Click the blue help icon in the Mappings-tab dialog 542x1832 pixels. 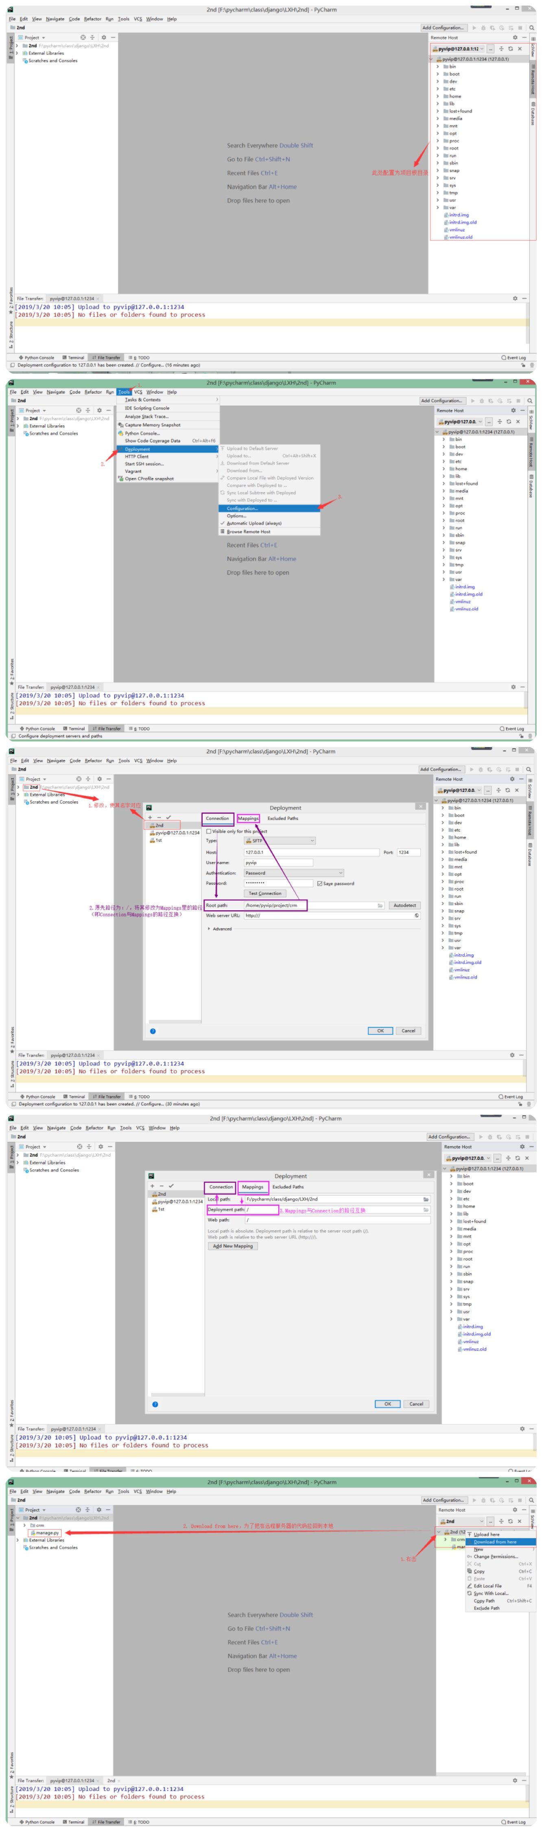click(x=155, y=1404)
